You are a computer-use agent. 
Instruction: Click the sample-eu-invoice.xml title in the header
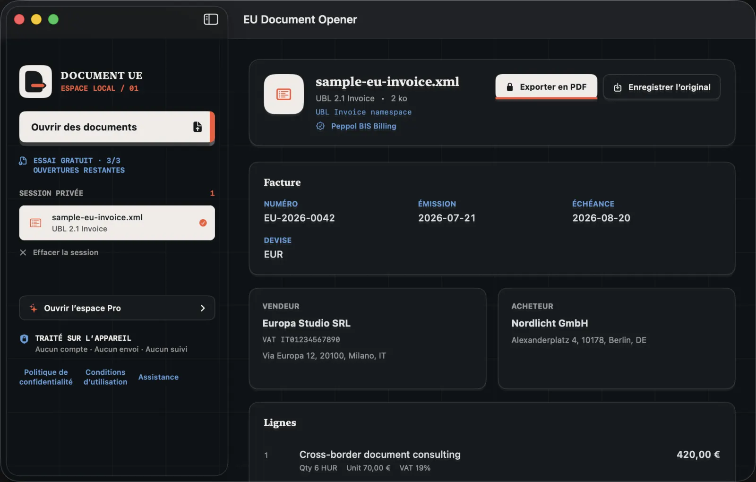point(387,82)
